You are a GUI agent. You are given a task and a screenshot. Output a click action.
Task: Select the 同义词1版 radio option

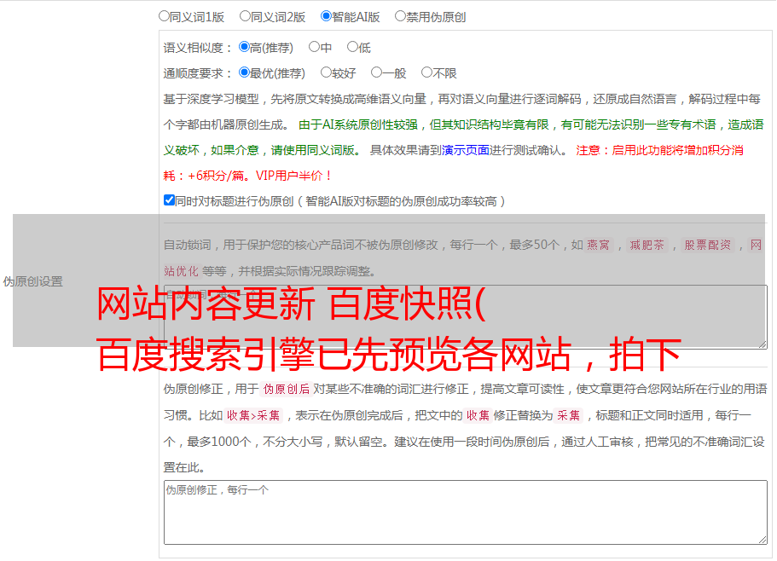click(x=164, y=16)
